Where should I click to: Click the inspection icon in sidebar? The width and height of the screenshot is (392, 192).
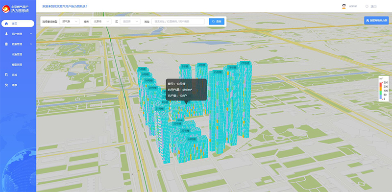pyautogui.click(x=6, y=75)
